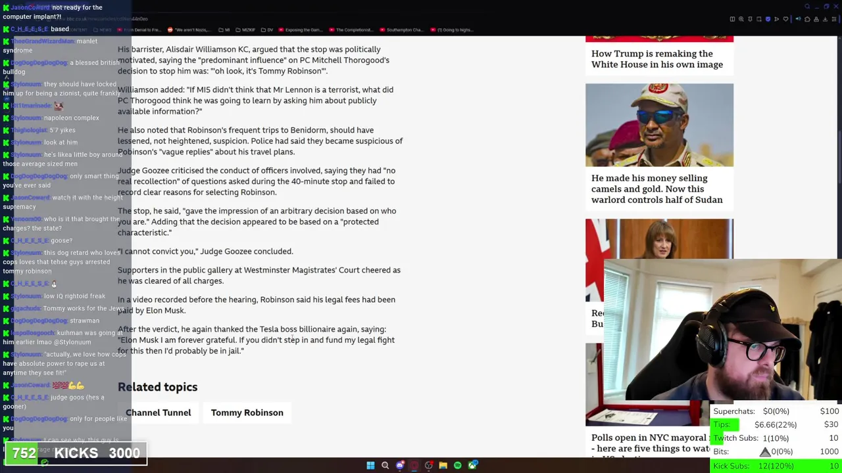This screenshot has width=842, height=473.
Task: Open Windows taskbar search
Action: click(385, 466)
